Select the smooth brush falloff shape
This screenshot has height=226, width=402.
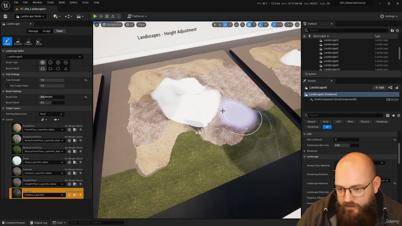pyautogui.click(x=43, y=69)
